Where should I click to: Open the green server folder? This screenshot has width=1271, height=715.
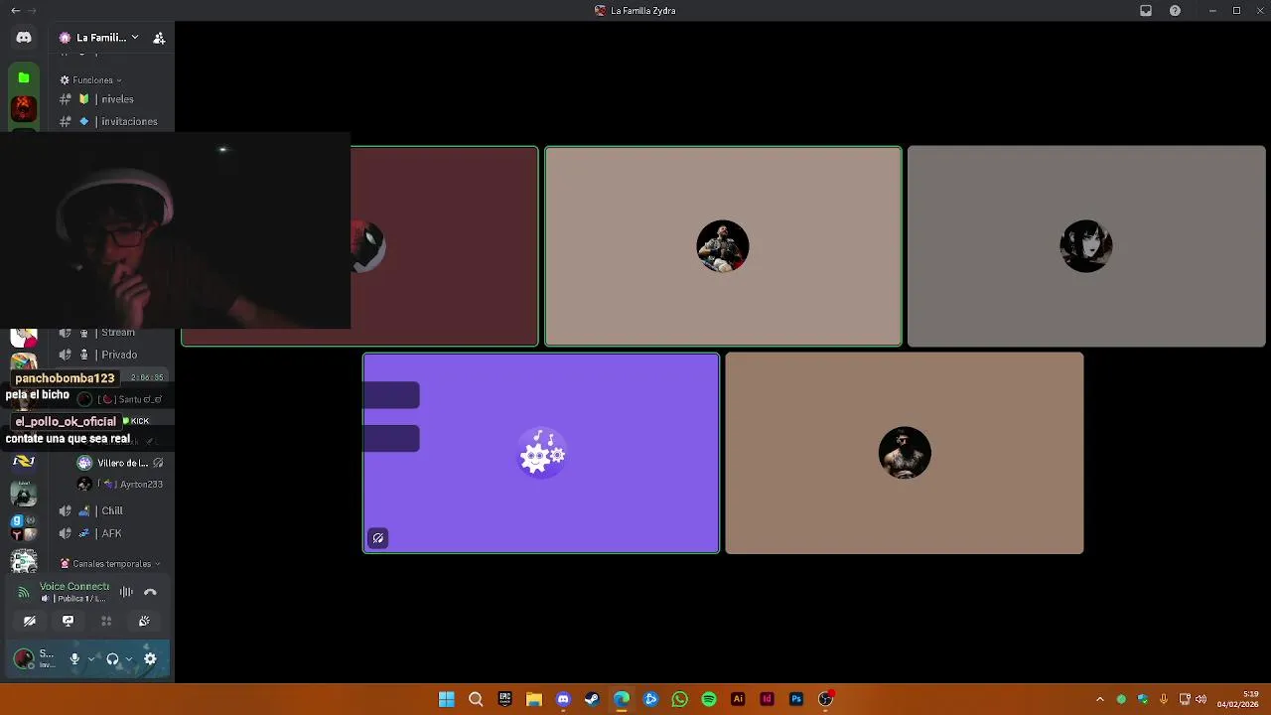[x=24, y=77]
